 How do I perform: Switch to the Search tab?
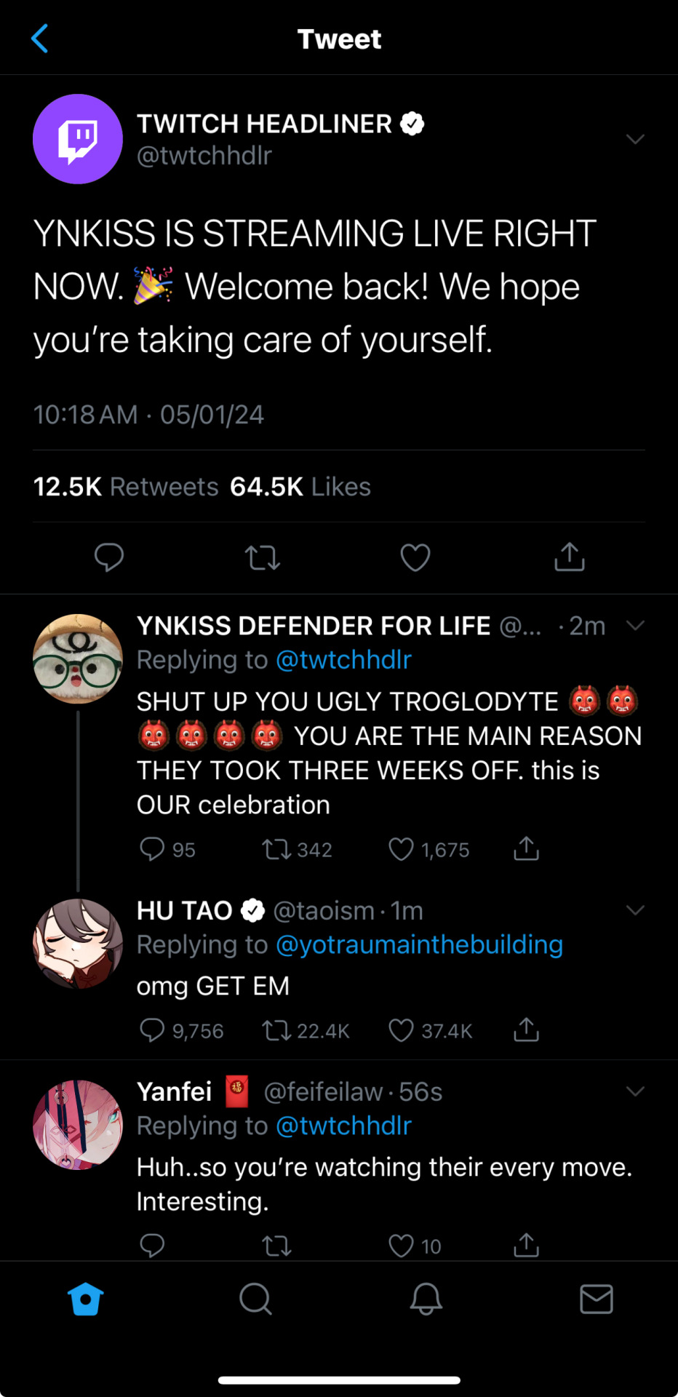[255, 1299]
